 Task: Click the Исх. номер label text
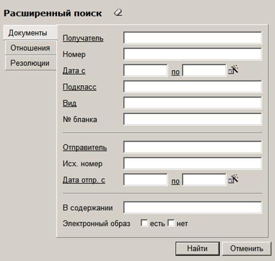[x=83, y=164]
